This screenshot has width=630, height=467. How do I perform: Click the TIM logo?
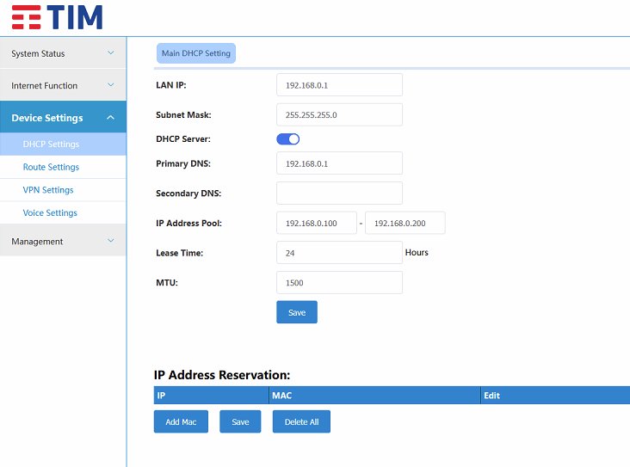pos(57,16)
